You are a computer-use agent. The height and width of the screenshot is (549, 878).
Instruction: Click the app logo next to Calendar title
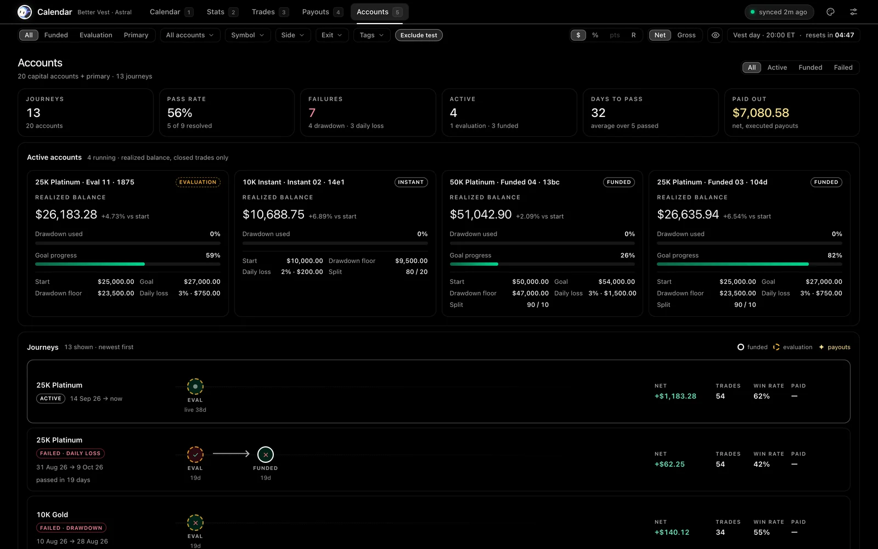pyautogui.click(x=25, y=12)
